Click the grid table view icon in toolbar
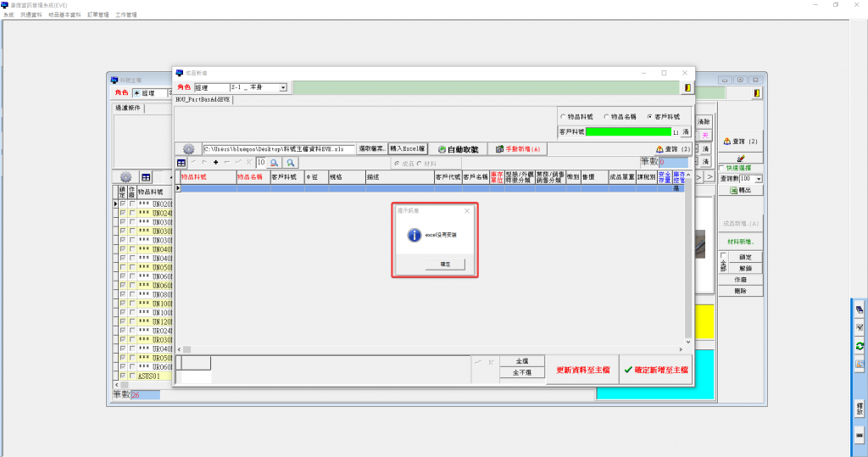 click(181, 162)
